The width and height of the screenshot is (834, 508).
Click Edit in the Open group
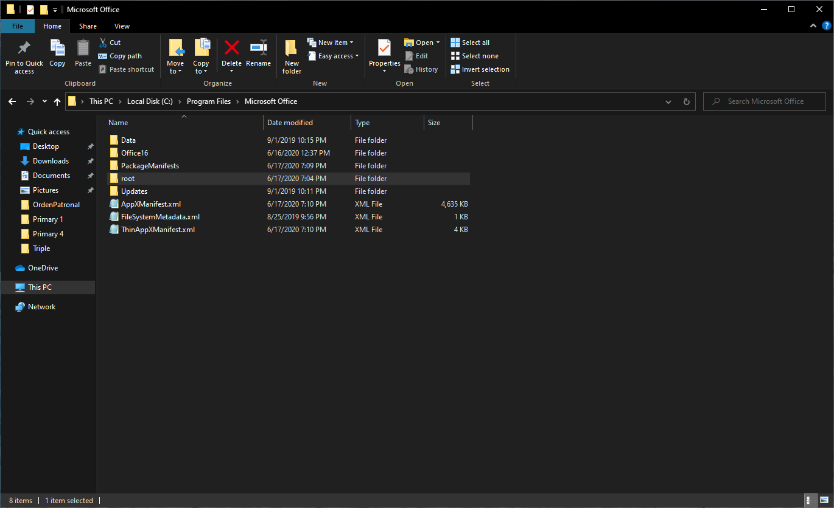coord(416,56)
